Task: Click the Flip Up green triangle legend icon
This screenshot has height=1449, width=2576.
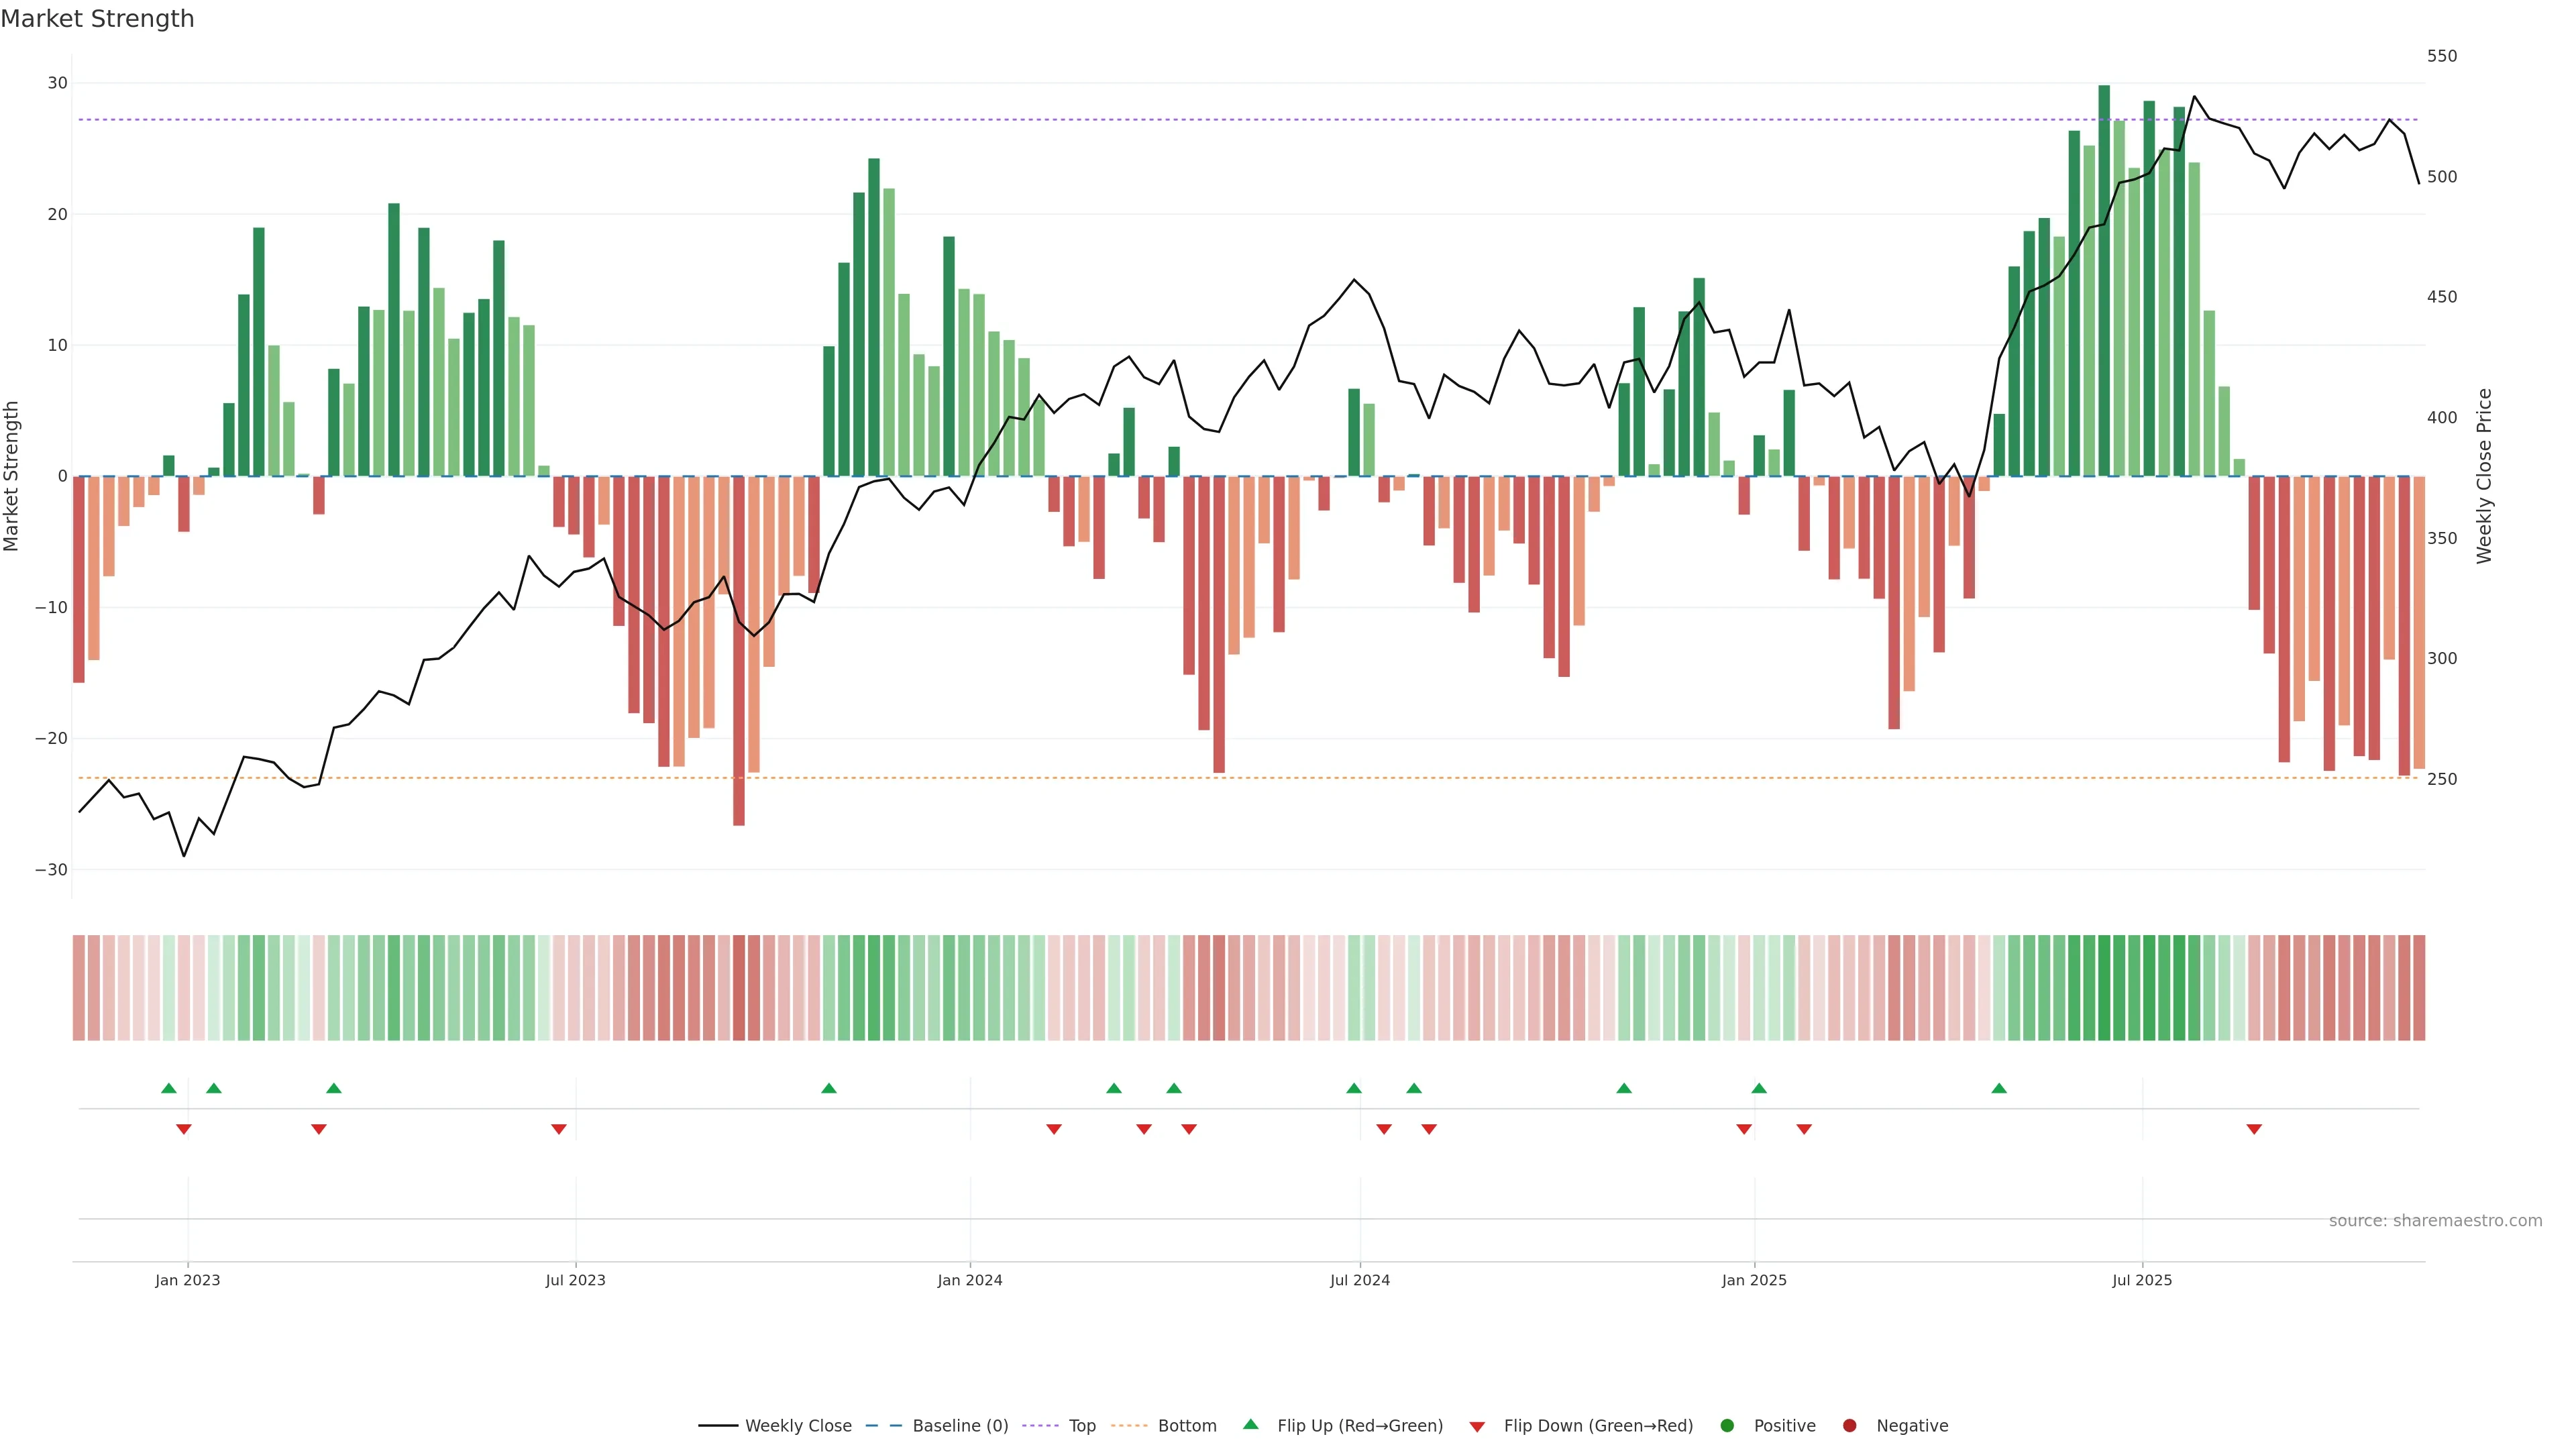Action: 1250,1424
